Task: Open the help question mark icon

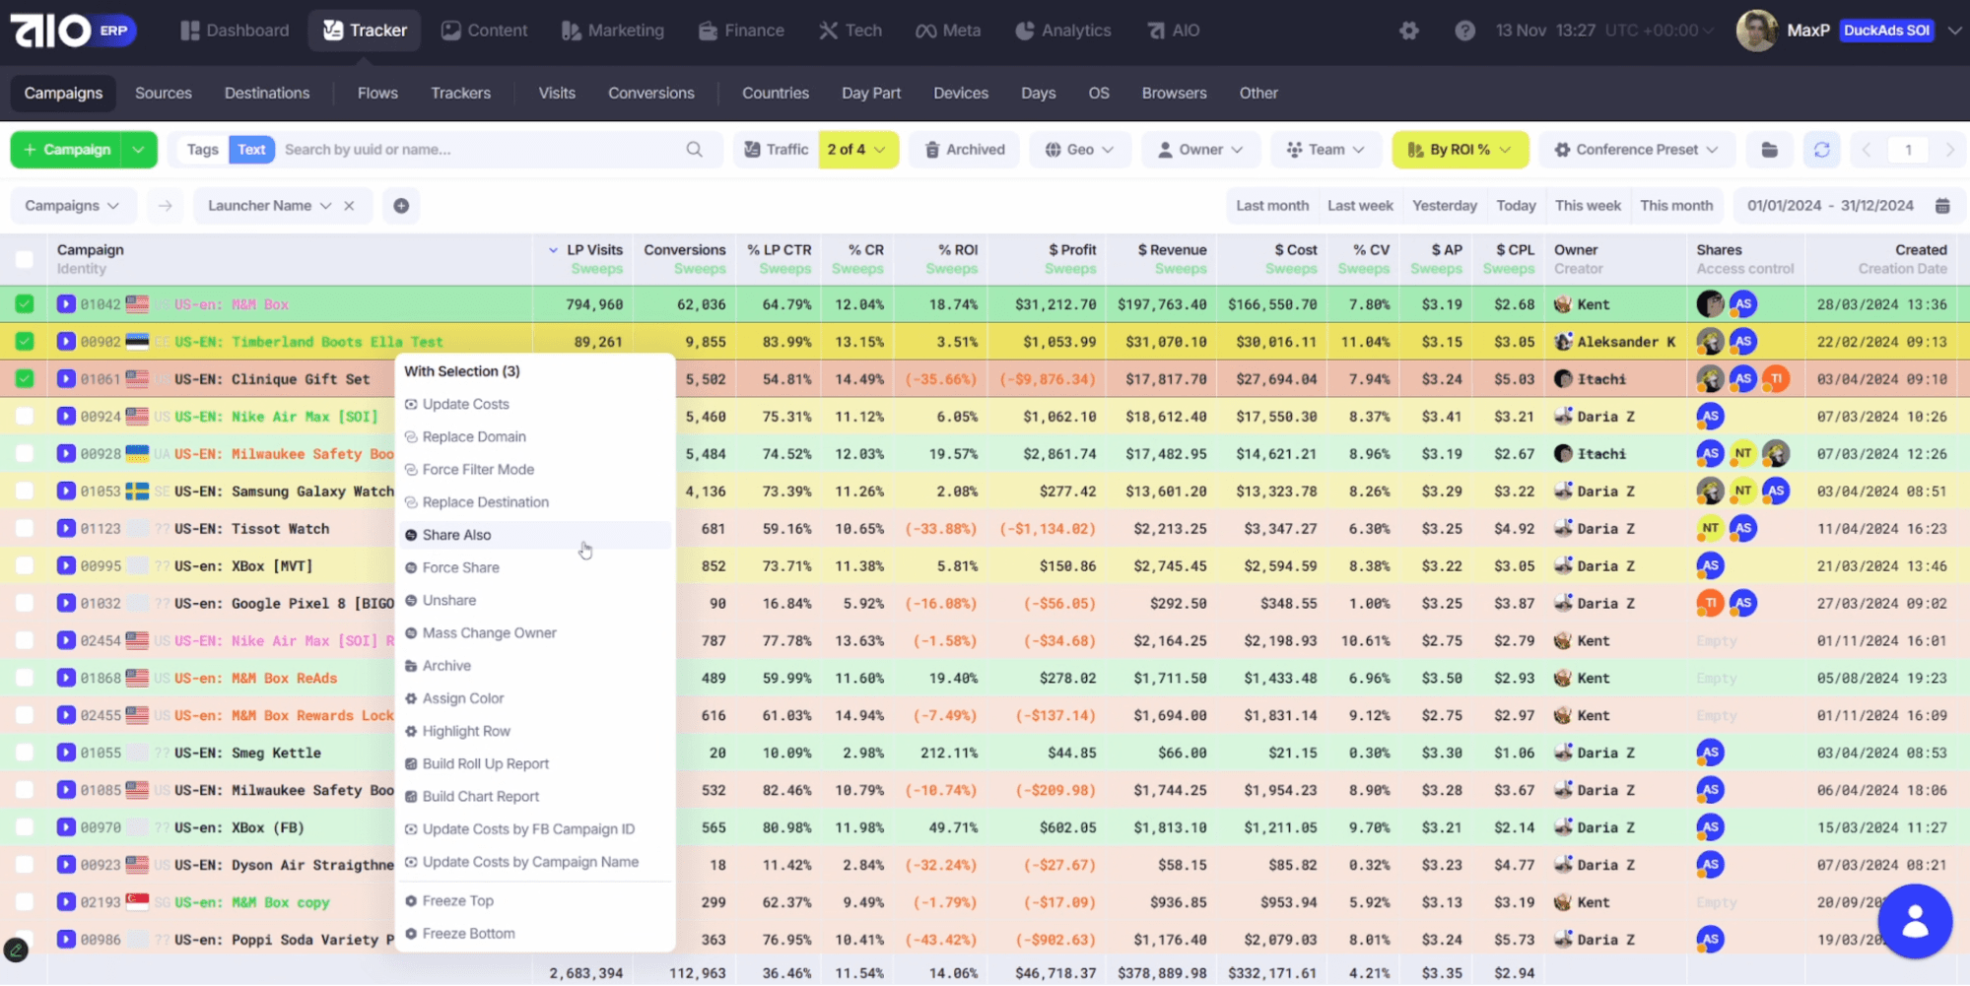Action: point(1464,31)
